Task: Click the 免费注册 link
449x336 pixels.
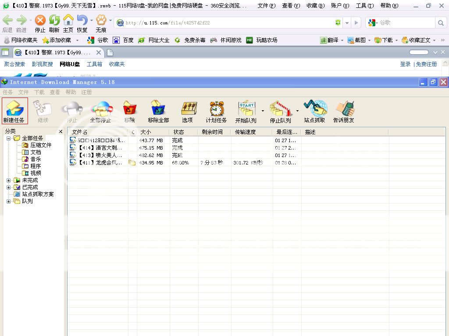Action: (426, 64)
